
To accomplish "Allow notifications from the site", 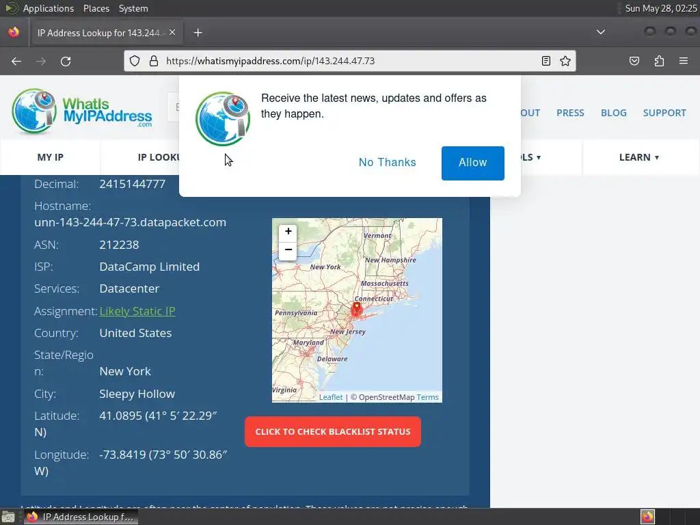I will point(473,163).
